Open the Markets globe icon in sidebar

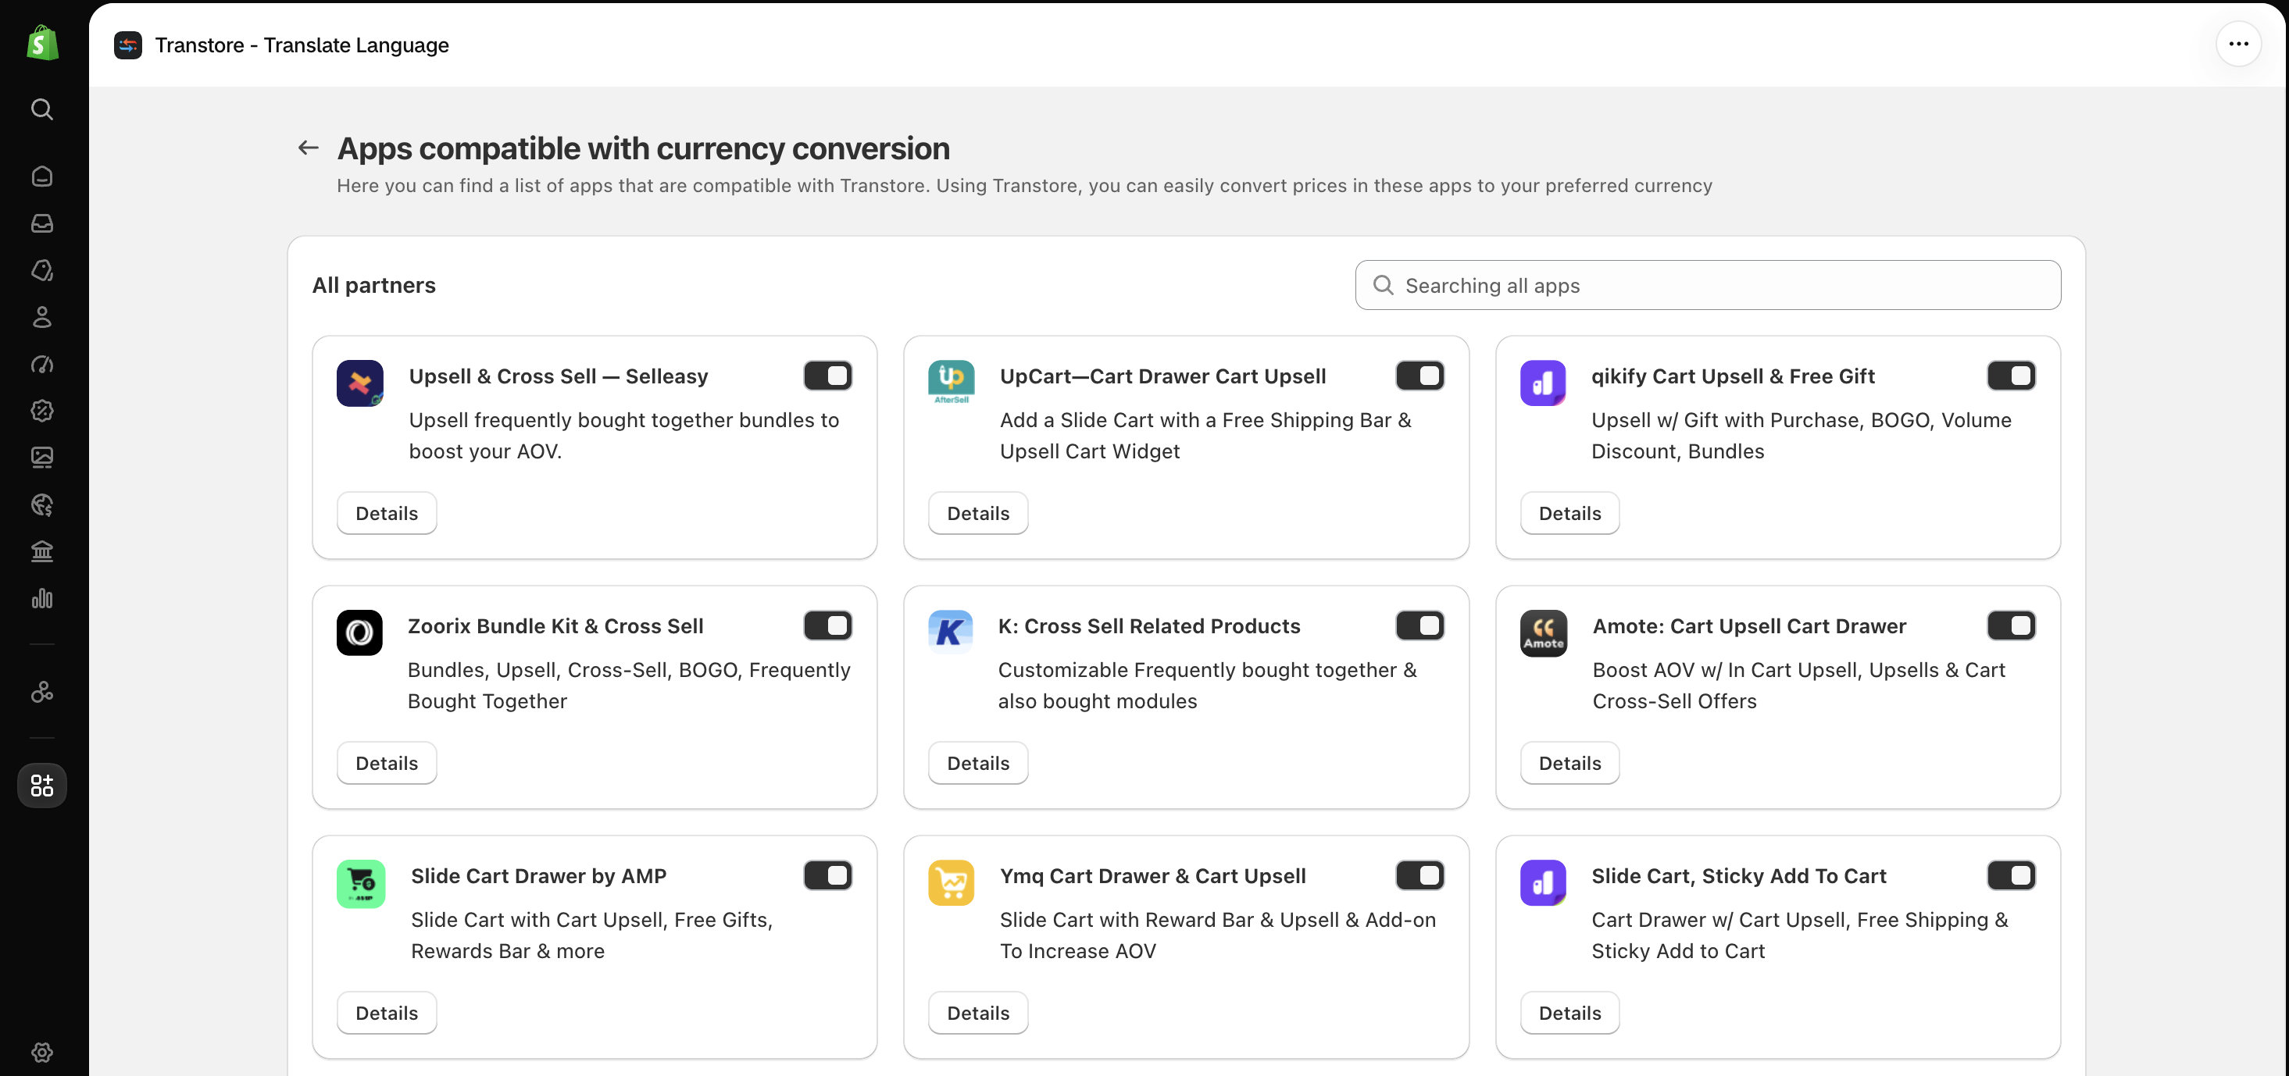[x=41, y=504]
